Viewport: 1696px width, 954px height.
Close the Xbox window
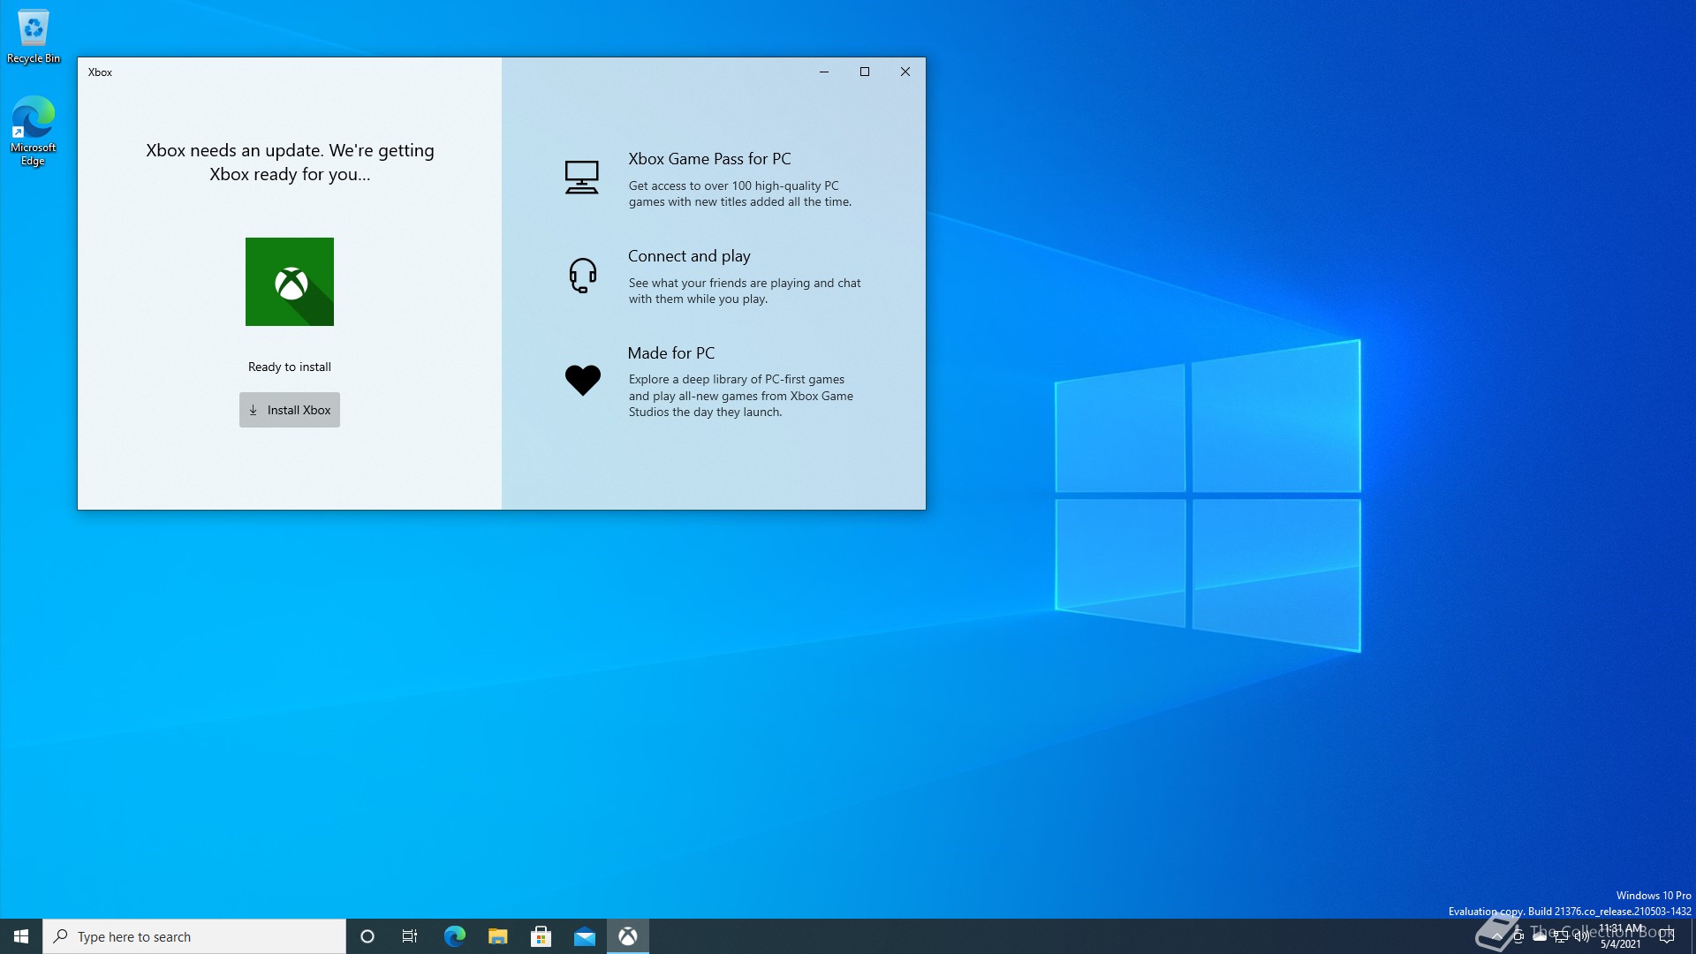(905, 72)
